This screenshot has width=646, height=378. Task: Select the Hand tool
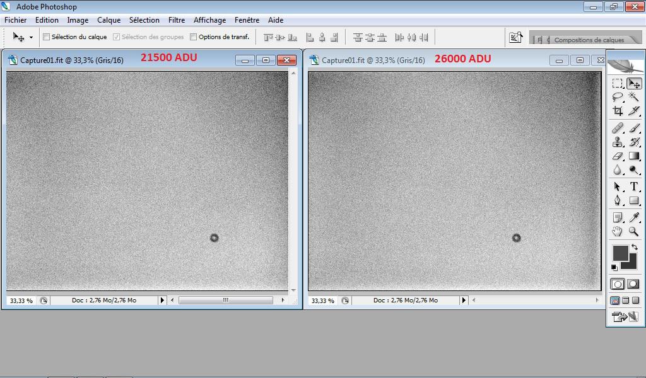click(617, 232)
